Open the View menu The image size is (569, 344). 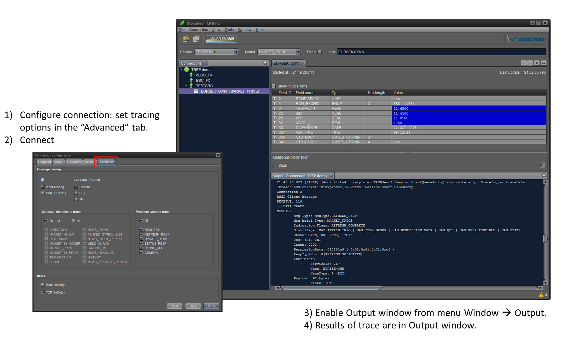click(216, 30)
